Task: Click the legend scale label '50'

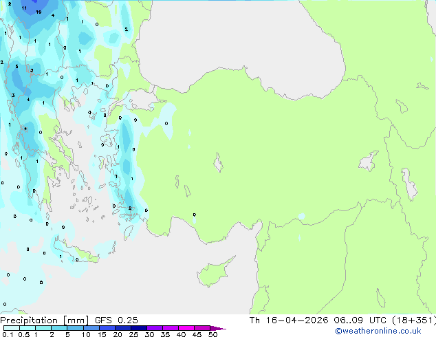Action: coord(212,334)
